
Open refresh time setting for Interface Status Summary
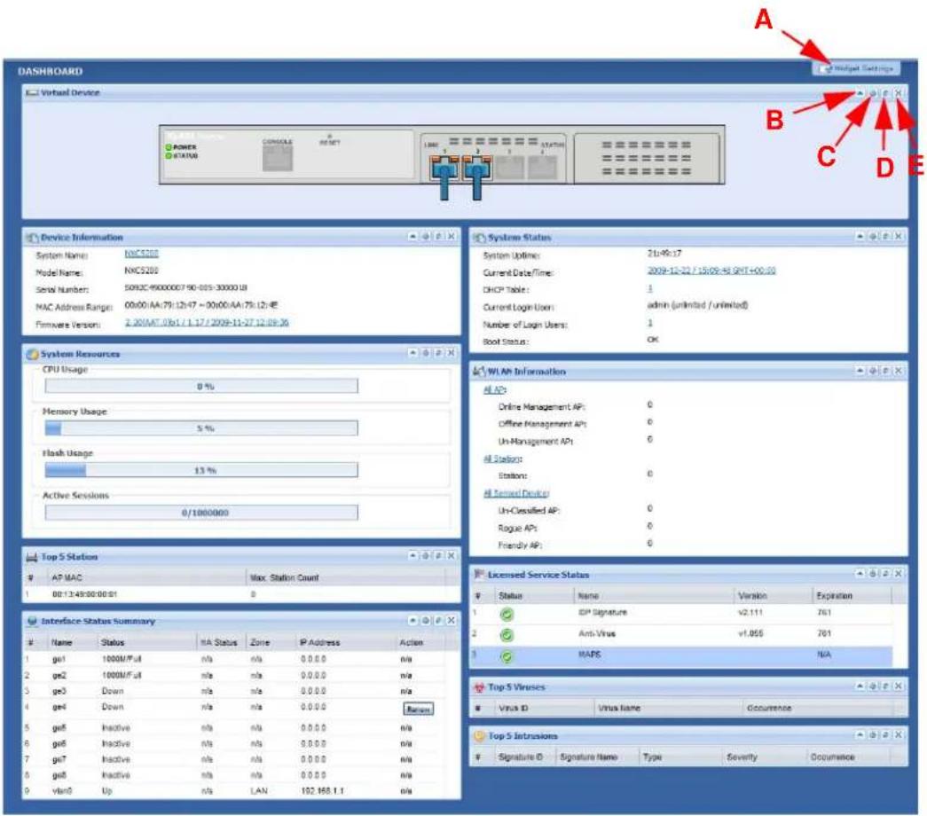pyautogui.click(x=426, y=620)
